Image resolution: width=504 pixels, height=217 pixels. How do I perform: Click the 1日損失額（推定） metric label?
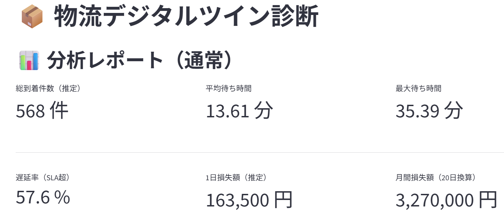point(236,178)
